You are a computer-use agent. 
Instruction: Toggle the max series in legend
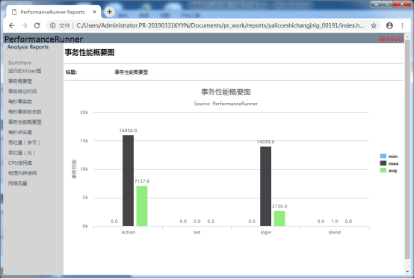pos(389,163)
